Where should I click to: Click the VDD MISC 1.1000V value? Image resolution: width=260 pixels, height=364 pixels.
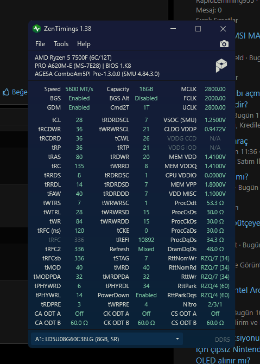(x=215, y=194)
